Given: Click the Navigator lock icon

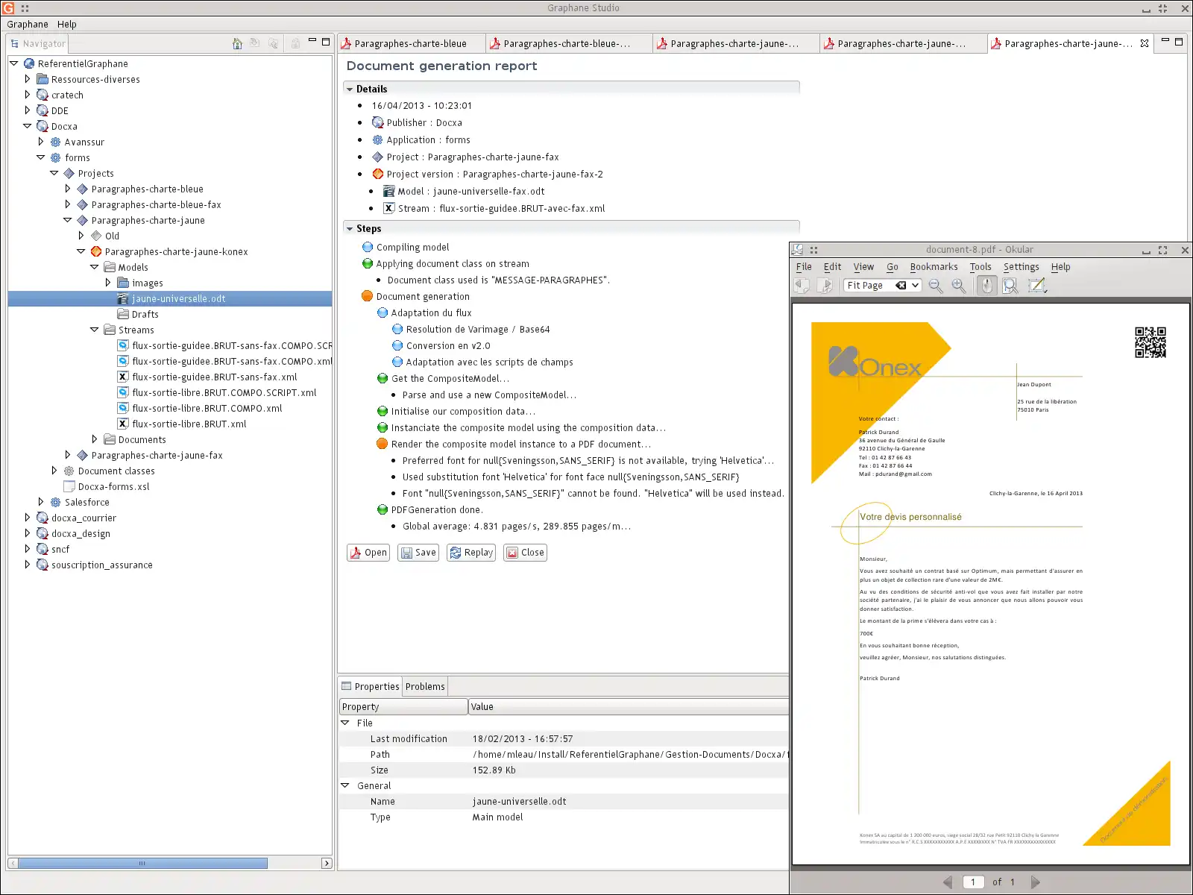Looking at the screenshot, I should 295,43.
